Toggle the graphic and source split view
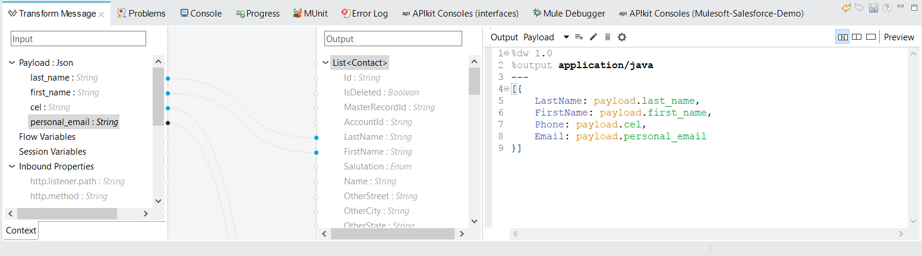This screenshot has height=256, width=922. [x=842, y=37]
